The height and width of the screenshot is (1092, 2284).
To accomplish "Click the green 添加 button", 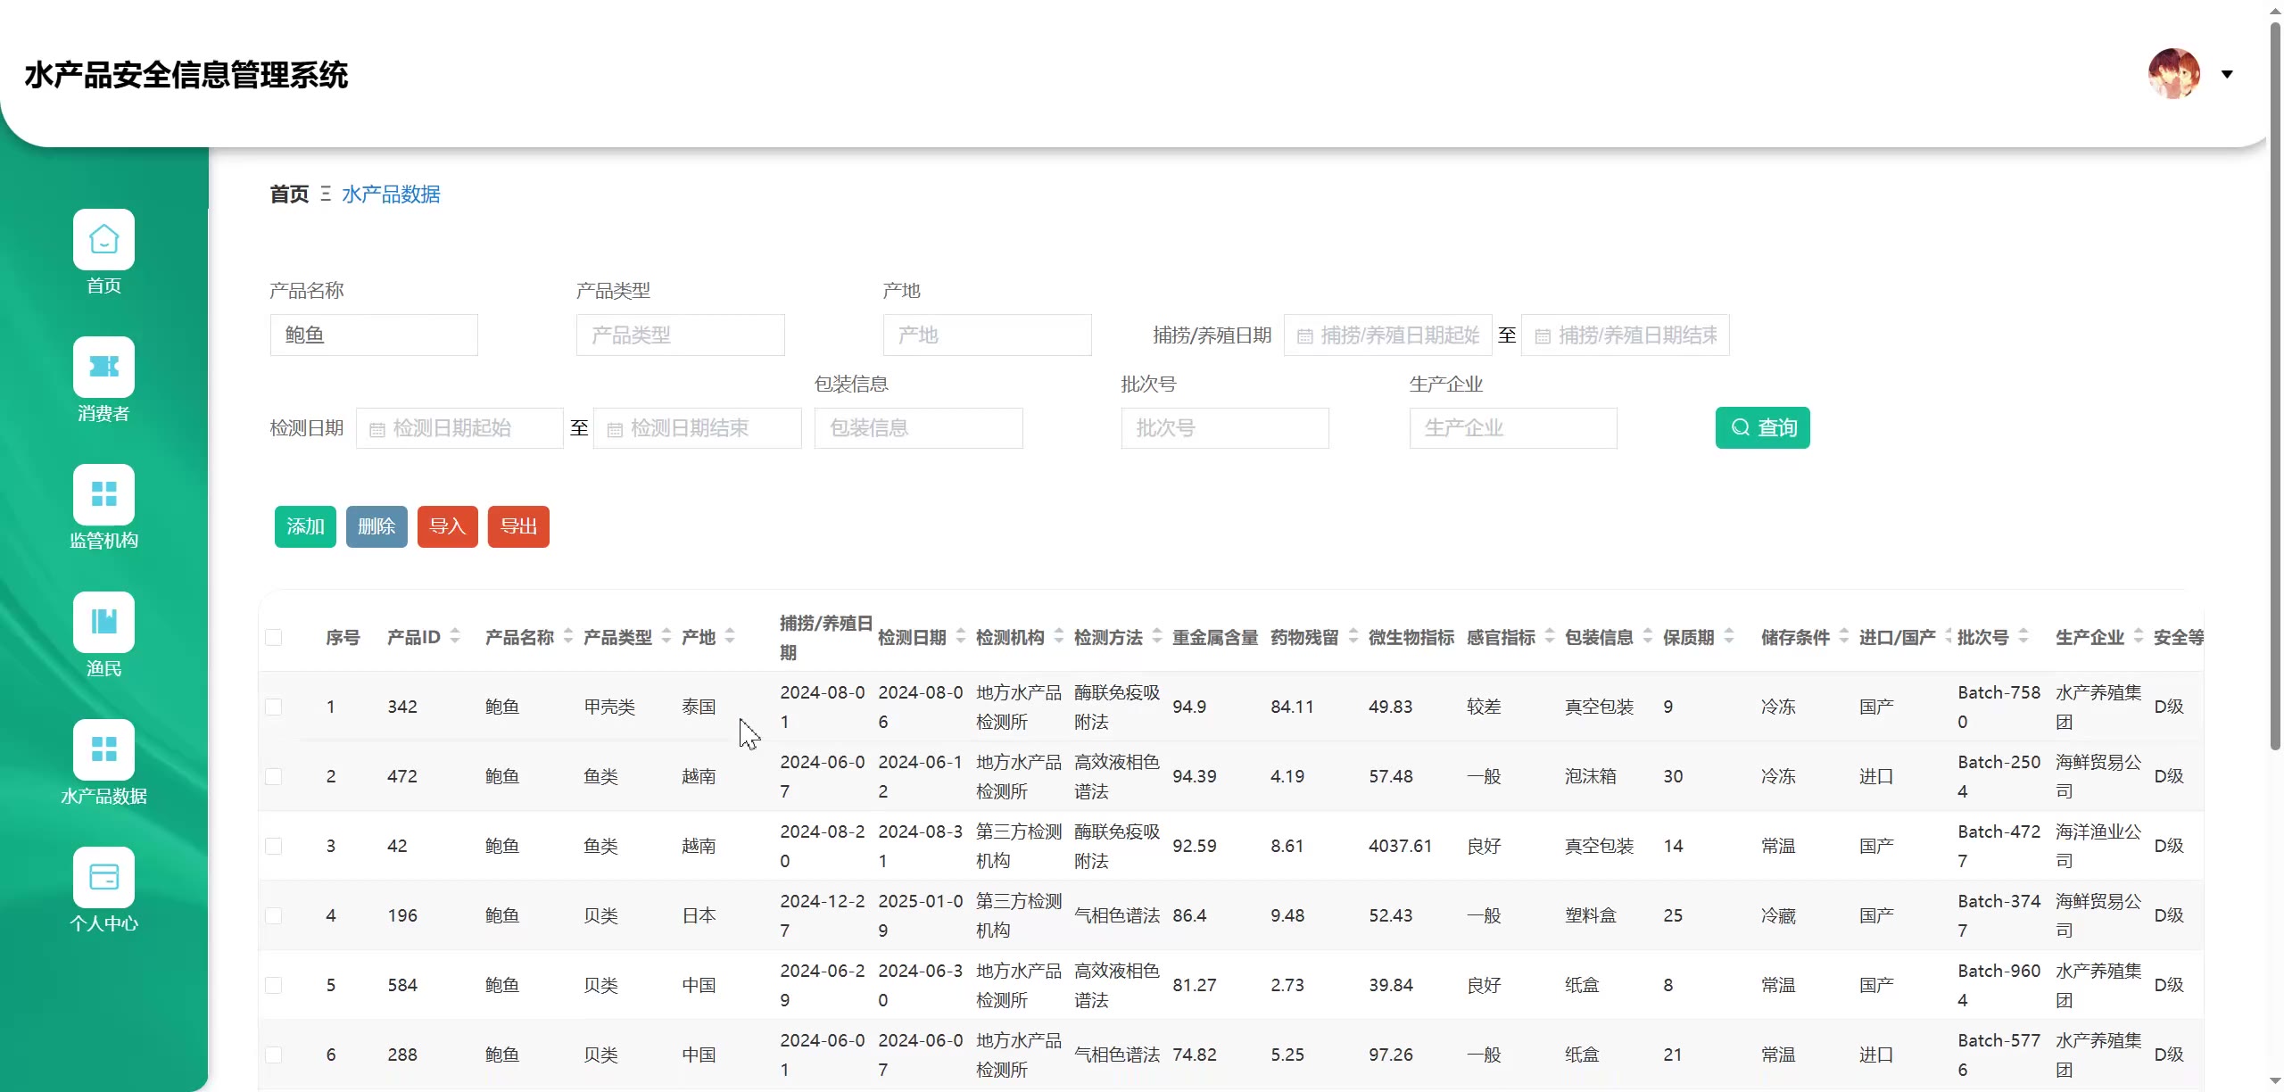I will click(305, 526).
